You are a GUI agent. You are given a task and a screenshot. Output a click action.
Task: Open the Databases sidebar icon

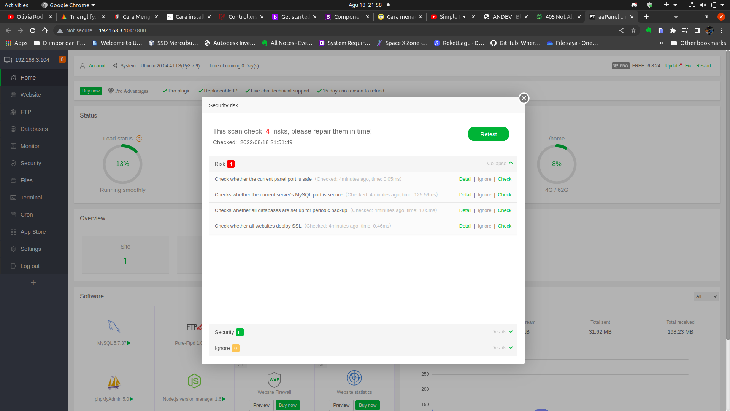coord(13,129)
